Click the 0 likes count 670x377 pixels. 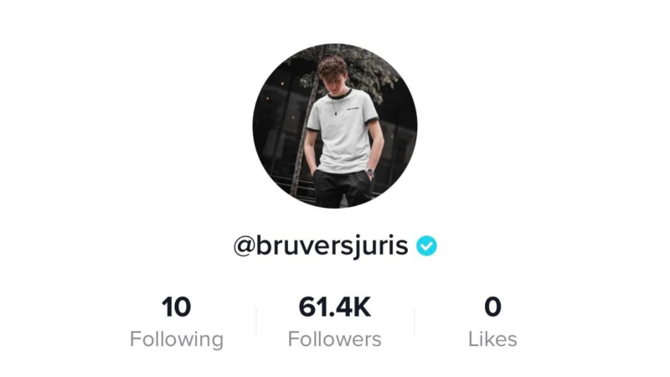(x=492, y=307)
